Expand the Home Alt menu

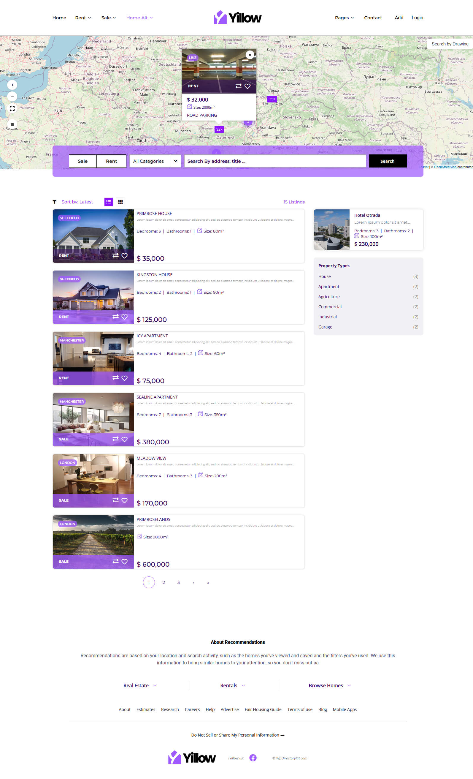(140, 18)
